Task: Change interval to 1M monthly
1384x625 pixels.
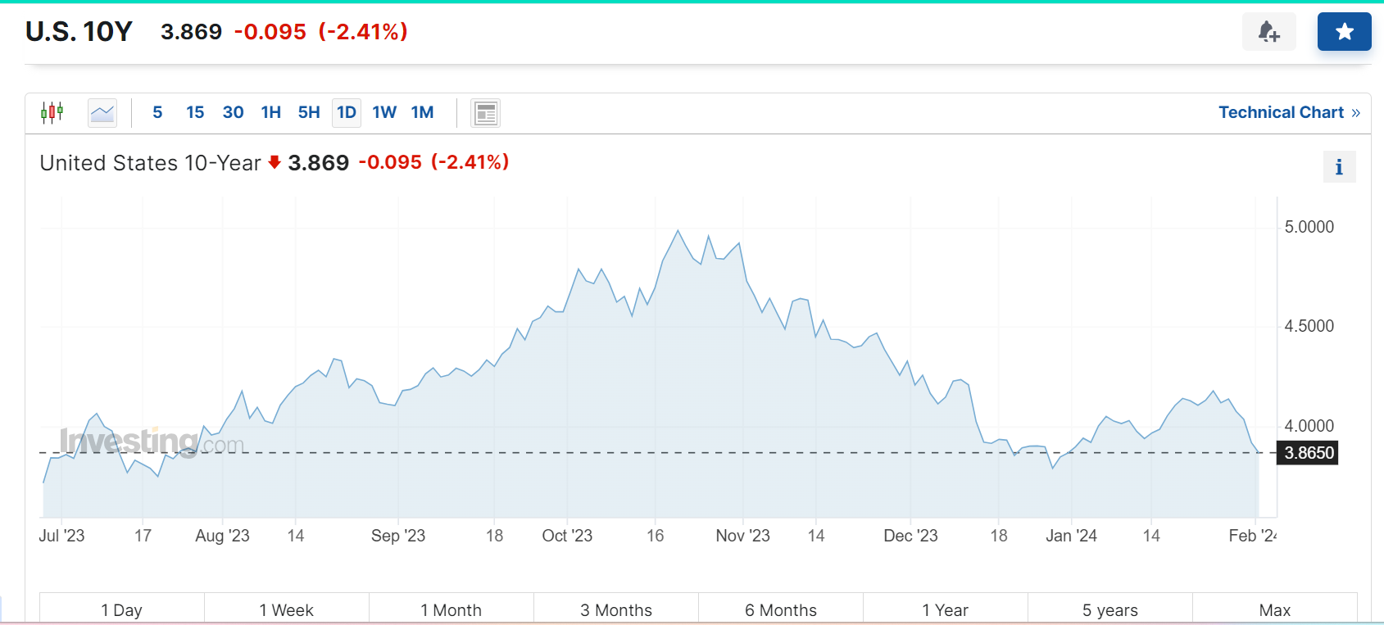Action: click(422, 112)
